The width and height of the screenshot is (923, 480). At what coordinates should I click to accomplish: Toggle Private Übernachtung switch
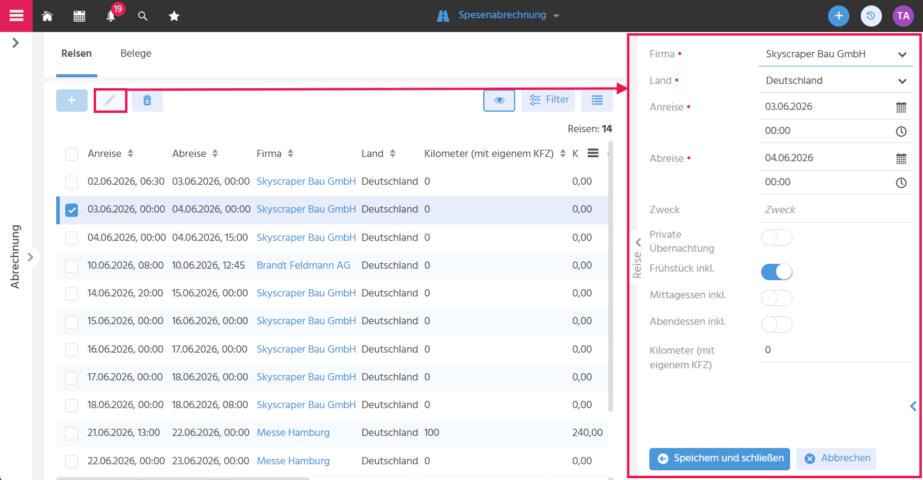(x=776, y=238)
